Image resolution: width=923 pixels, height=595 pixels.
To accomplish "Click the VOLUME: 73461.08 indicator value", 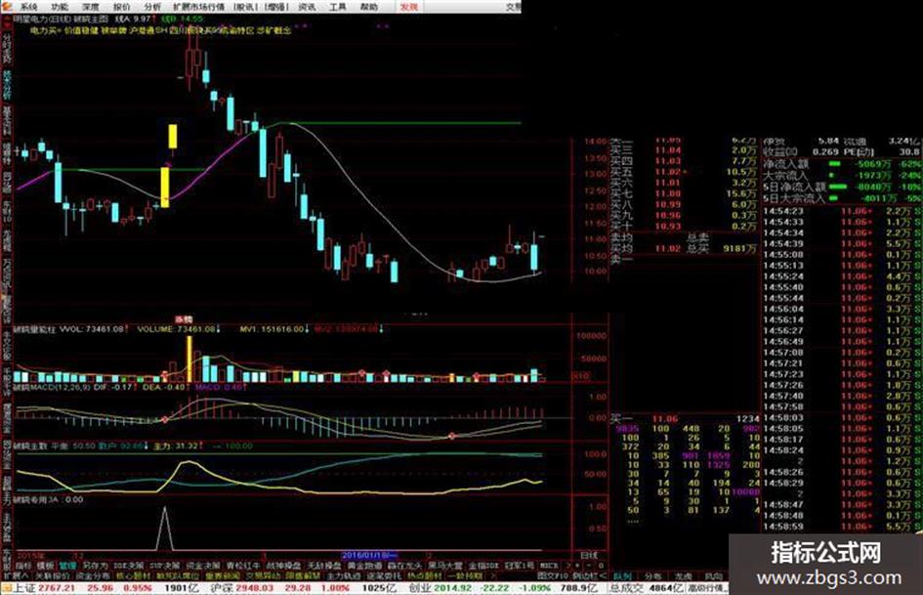I will pos(177,329).
